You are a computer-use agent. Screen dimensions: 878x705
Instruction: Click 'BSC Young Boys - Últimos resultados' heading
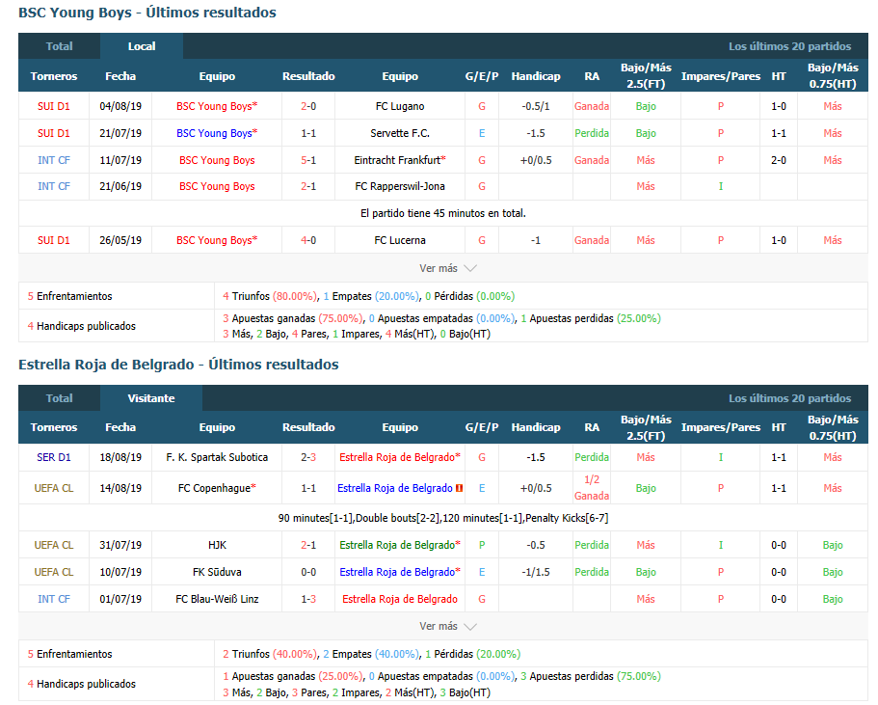coord(147,13)
